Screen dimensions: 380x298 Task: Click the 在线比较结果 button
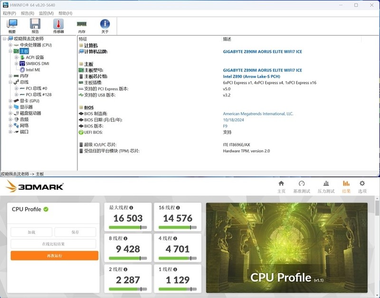(x=54, y=244)
